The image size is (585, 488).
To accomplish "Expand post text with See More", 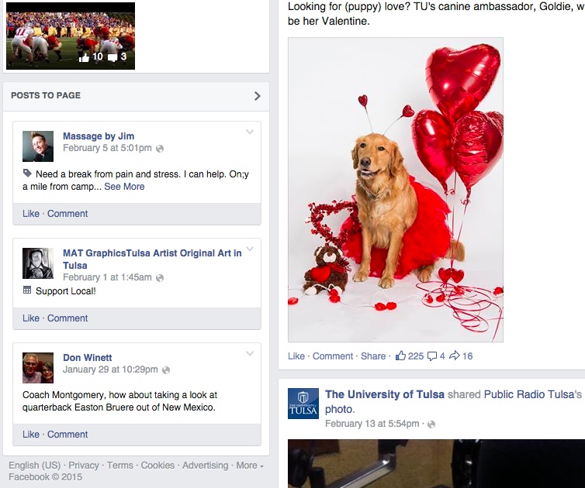I will [x=124, y=187].
